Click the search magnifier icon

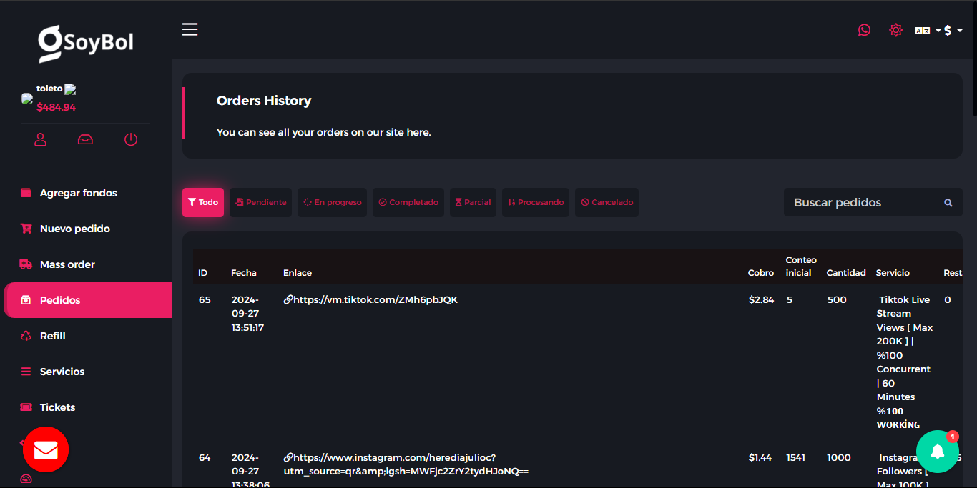tap(948, 203)
